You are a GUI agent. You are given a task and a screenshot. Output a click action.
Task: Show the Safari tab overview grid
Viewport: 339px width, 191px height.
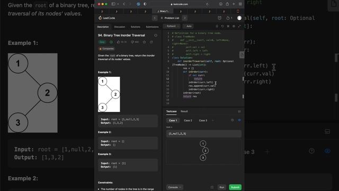click(x=240, y=4)
